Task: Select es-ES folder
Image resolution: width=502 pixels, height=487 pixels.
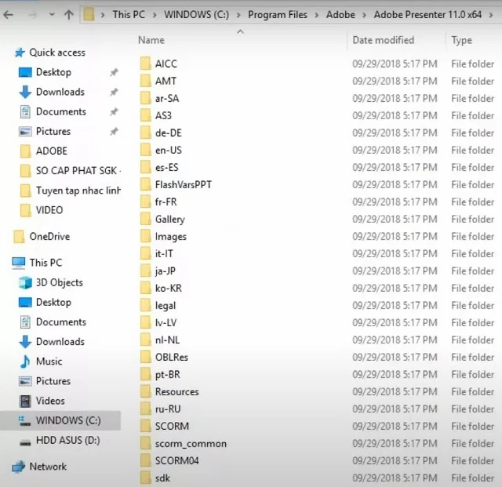Action: pyautogui.click(x=159, y=168)
